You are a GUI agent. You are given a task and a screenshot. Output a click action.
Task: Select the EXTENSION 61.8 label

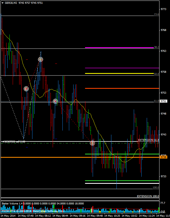click(148, 140)
